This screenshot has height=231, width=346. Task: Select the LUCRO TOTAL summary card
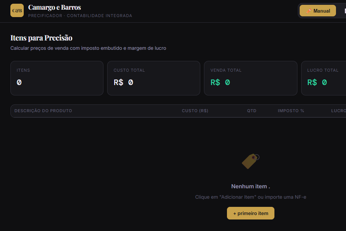coord(324,78)
